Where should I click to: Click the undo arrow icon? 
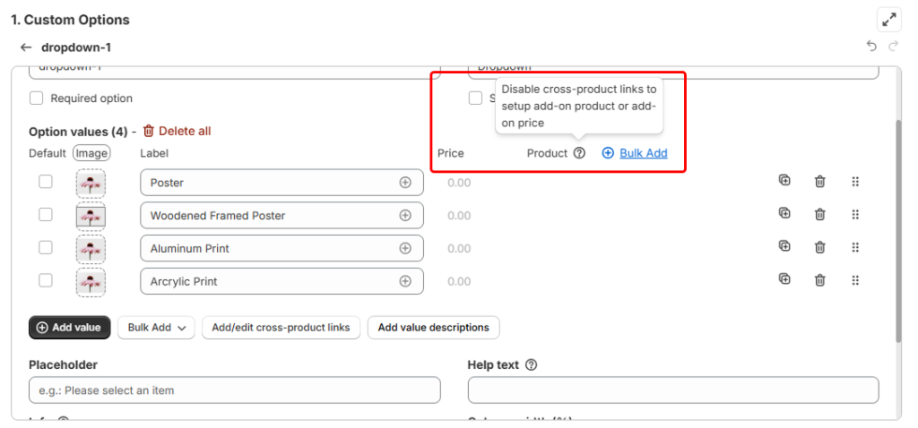(871, 47)
